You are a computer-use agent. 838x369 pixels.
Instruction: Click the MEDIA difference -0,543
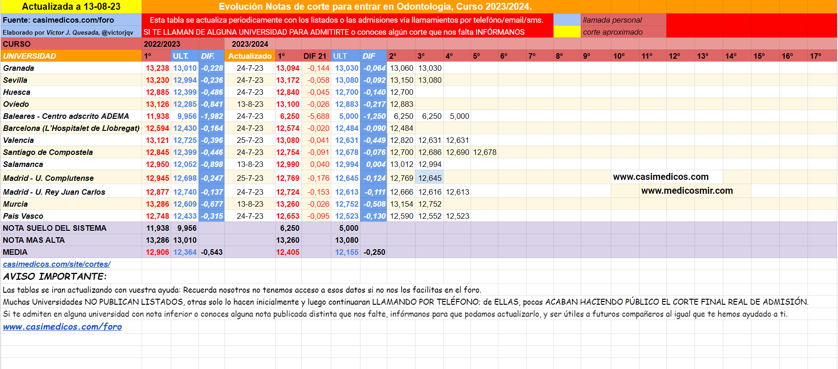coord(212,252)
